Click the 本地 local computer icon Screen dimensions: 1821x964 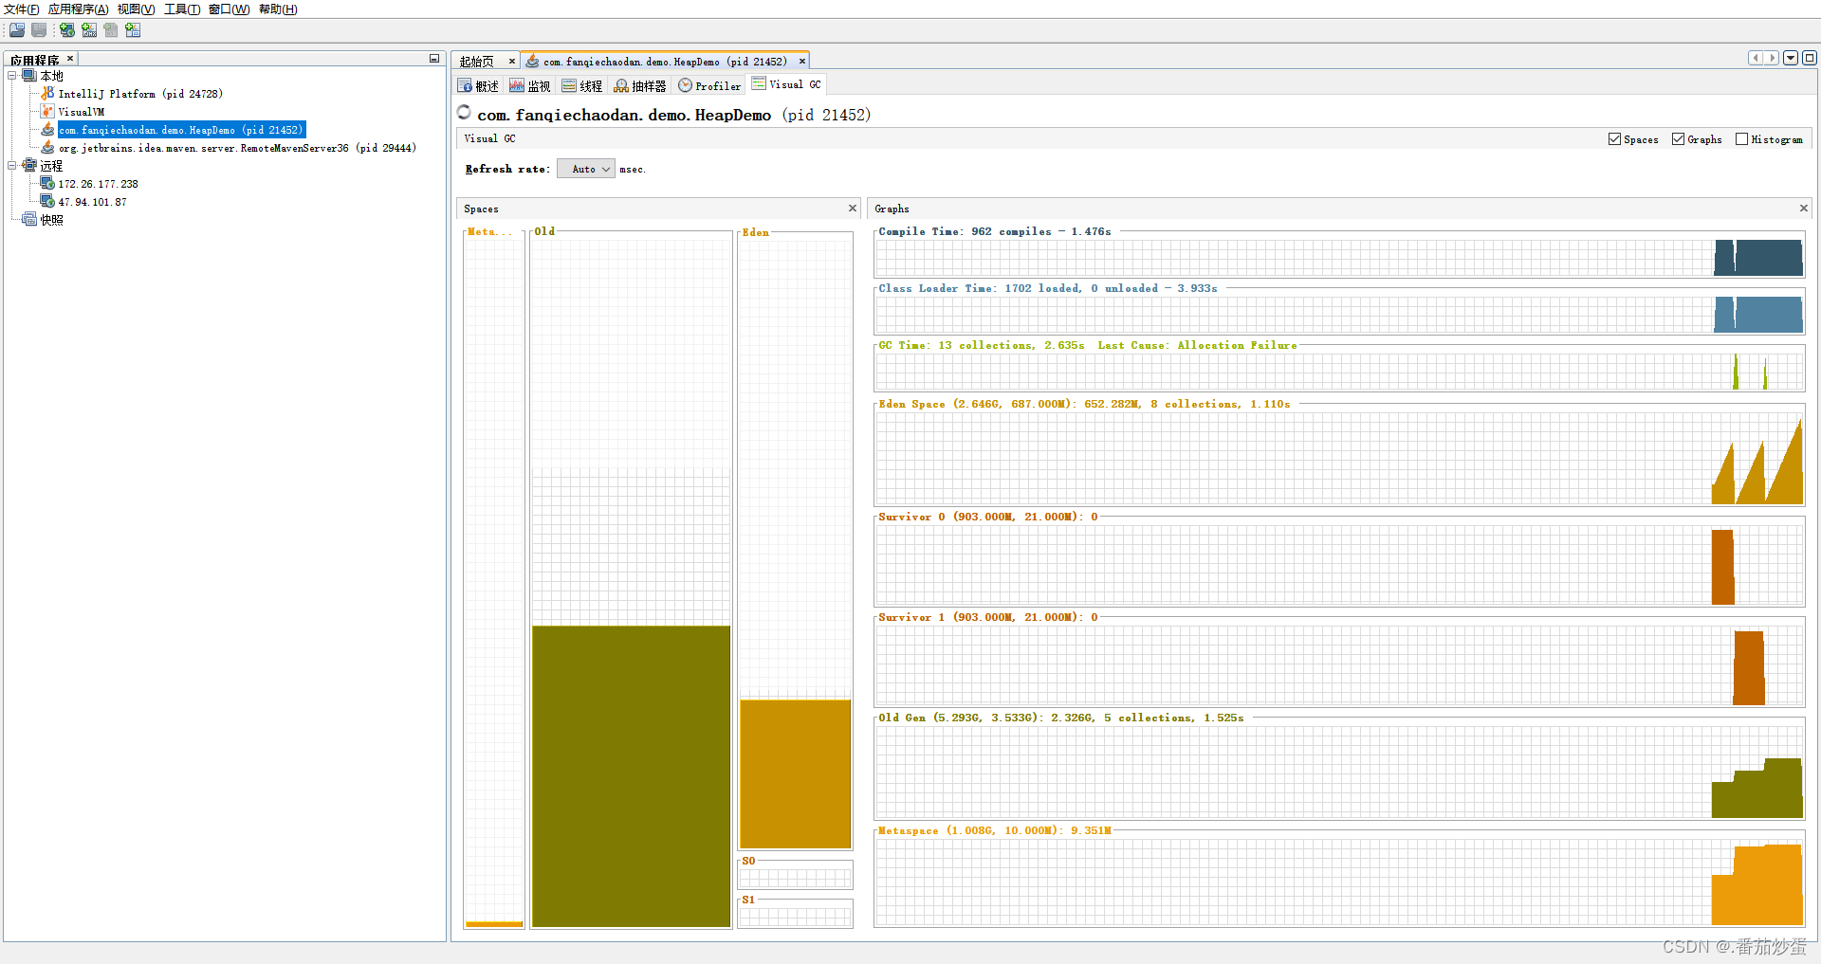29,76
